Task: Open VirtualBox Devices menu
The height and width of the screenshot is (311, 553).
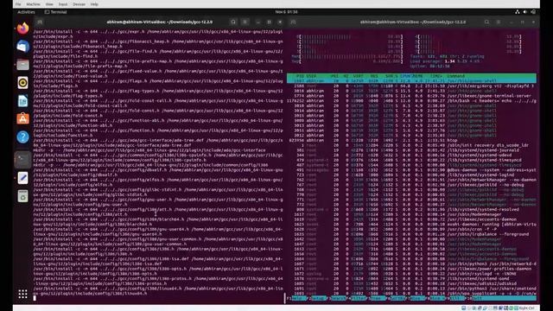Action: coord(79,4)
